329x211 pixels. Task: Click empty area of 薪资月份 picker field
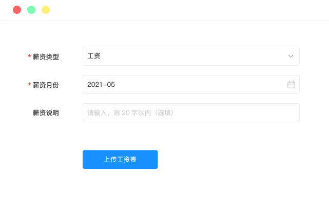click(x=199, y=84)
